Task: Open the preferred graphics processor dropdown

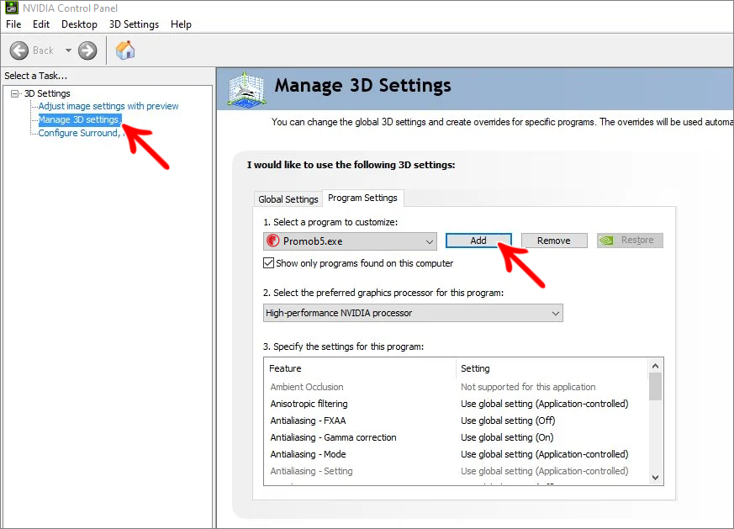Action: pos(413,313)
